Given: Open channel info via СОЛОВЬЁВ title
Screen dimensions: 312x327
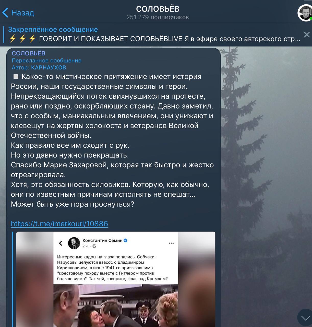Looking at the screenshot, I should [x=158, y=9].
